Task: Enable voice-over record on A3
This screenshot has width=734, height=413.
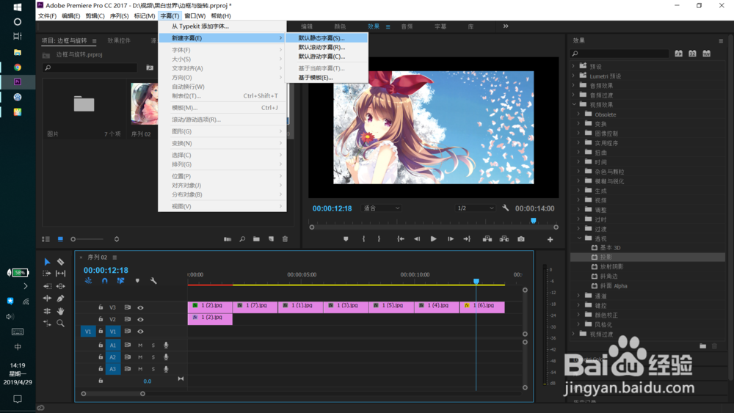Action: (x=166, y=369)
